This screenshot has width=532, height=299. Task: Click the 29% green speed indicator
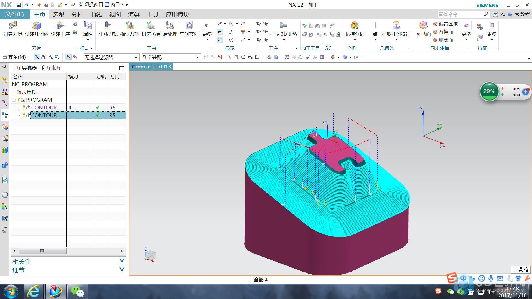click(489, 91)
